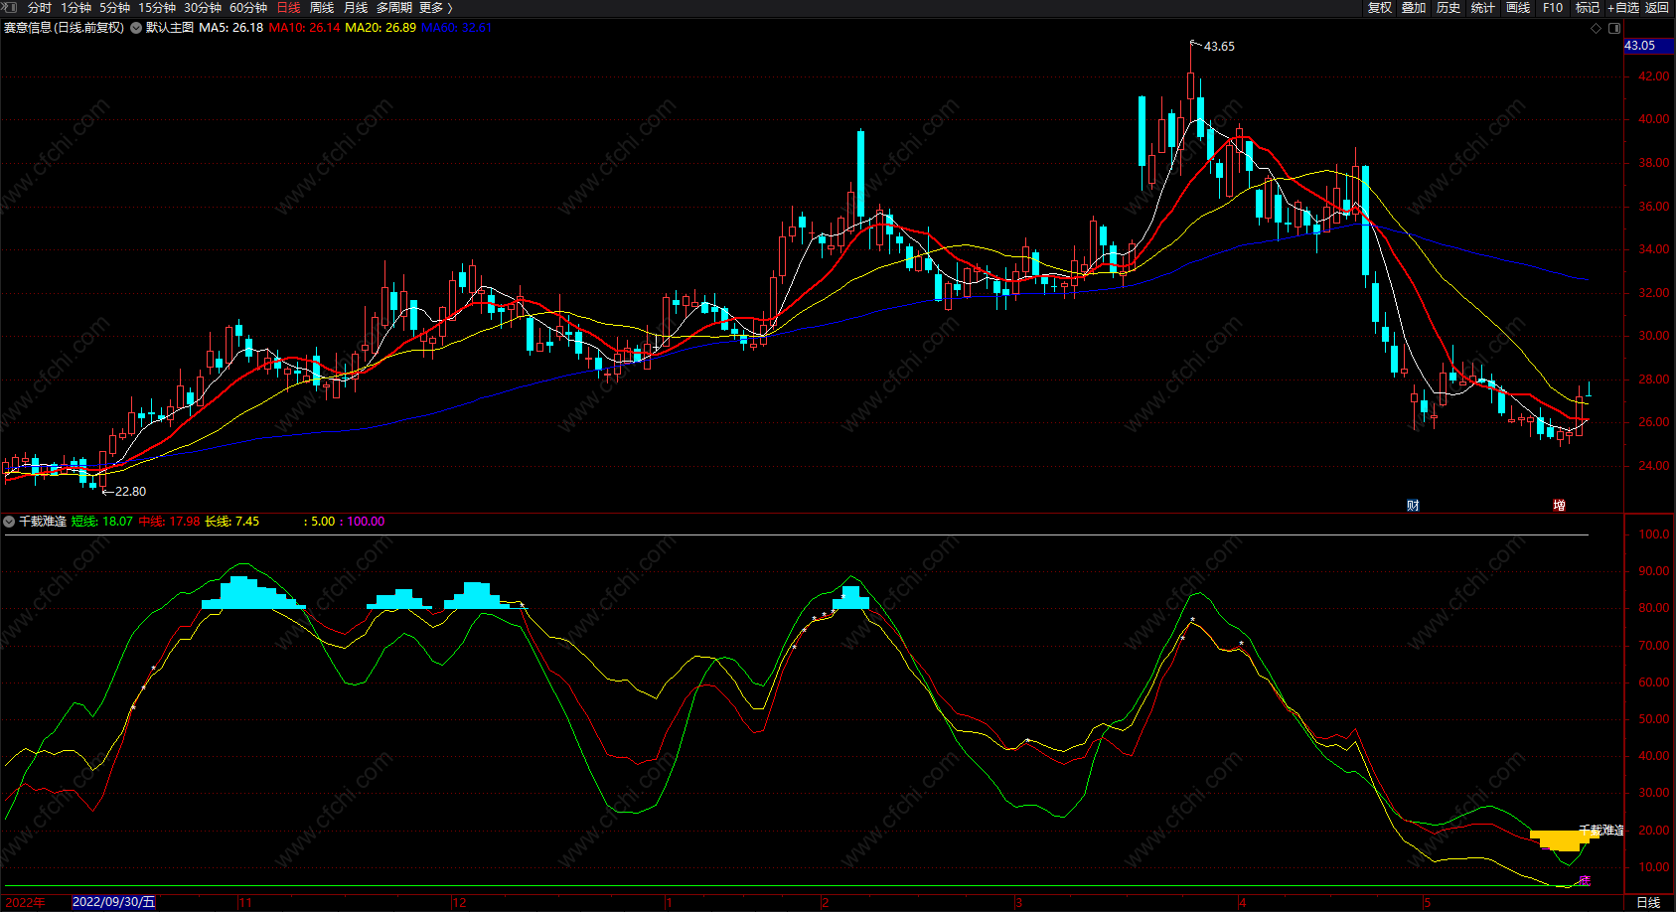Viewport: 1676px width, 912px height.
Task: Click the 财 financial marker icon
Action: 1413,506
